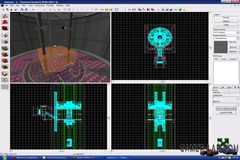Image resolution: width=240 pixels, height=160 pixels.
Task: Click the CM toolbar icon
Action: [x=176, y=10]
